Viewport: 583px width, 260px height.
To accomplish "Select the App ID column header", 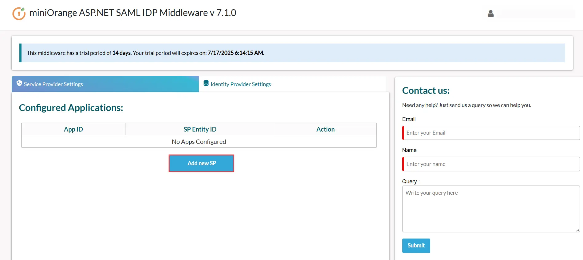I will click(x=73, y=129).
